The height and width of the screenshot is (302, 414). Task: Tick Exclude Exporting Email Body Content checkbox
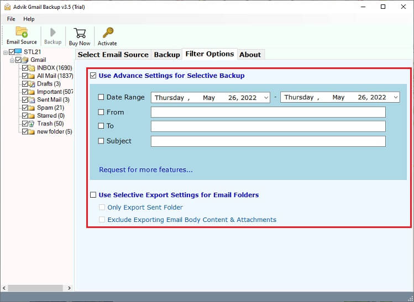[x=102, y=219]
